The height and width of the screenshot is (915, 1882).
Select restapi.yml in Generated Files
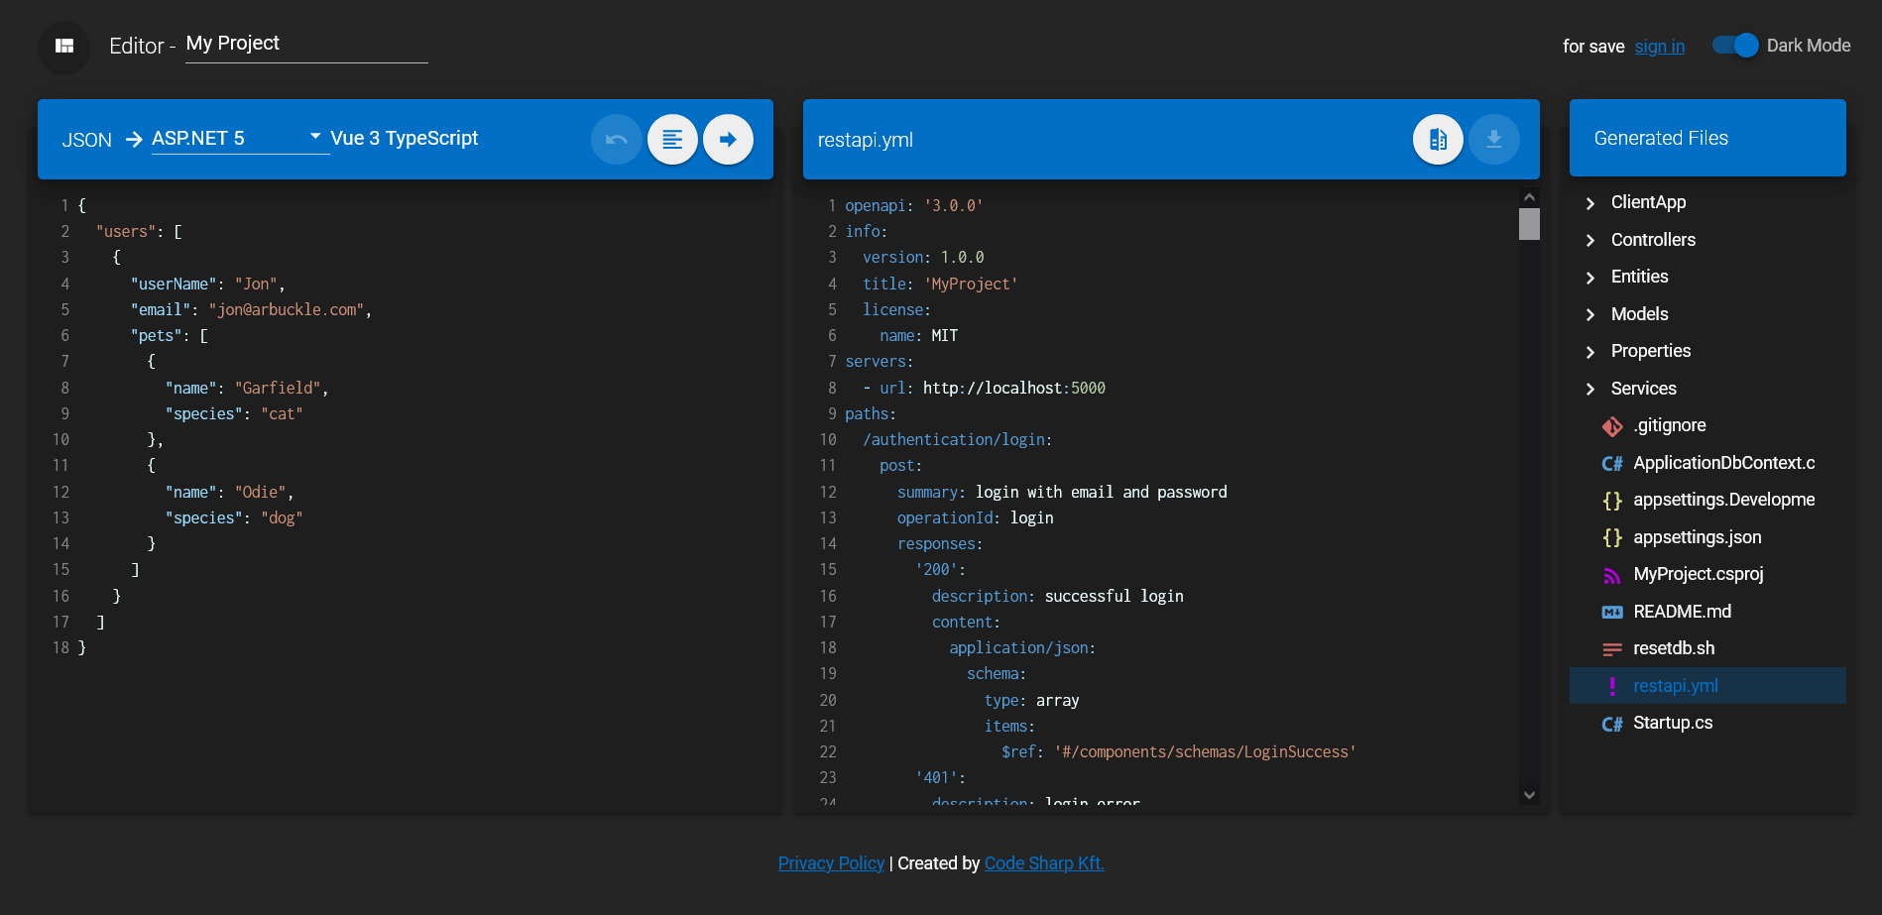[1707, 686]
